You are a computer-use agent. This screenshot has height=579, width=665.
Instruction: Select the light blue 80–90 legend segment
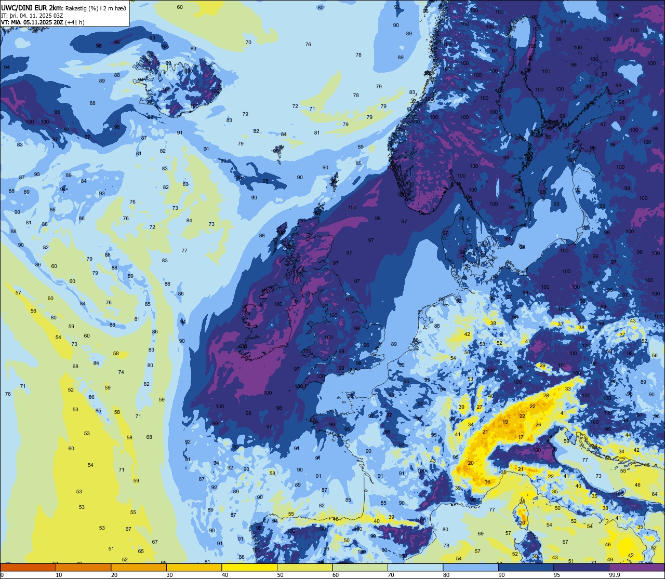[471, 568]
